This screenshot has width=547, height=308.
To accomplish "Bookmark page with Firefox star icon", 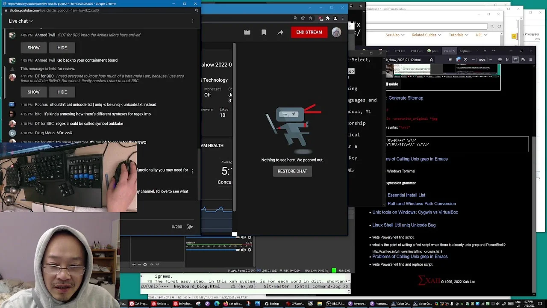I will click(x=432, y=60).
